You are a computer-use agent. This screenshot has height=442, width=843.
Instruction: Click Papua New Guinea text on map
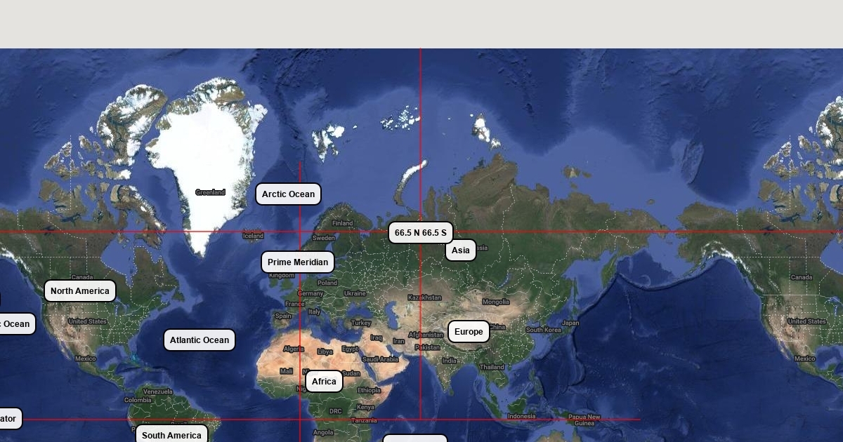[584, 420]
